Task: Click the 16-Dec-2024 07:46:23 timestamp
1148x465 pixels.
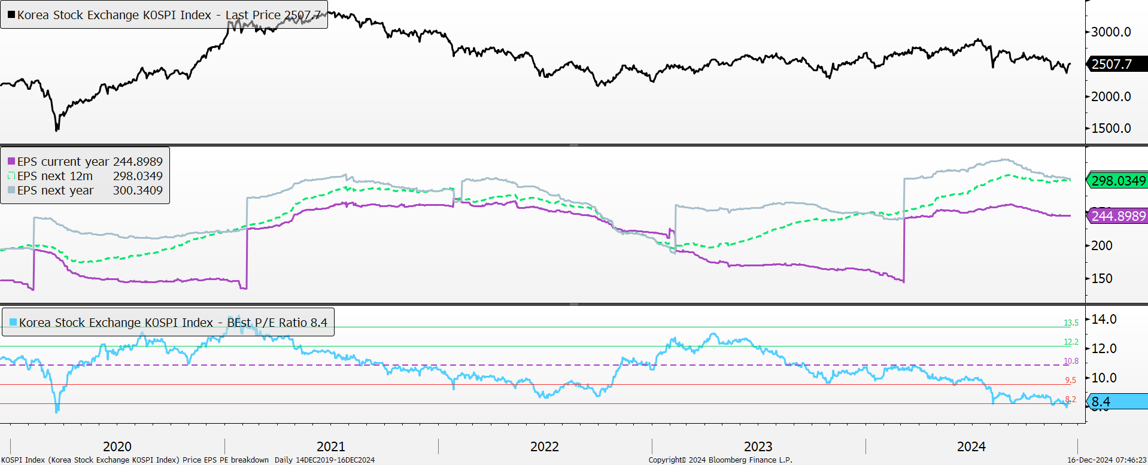Action: point(1107,460)
